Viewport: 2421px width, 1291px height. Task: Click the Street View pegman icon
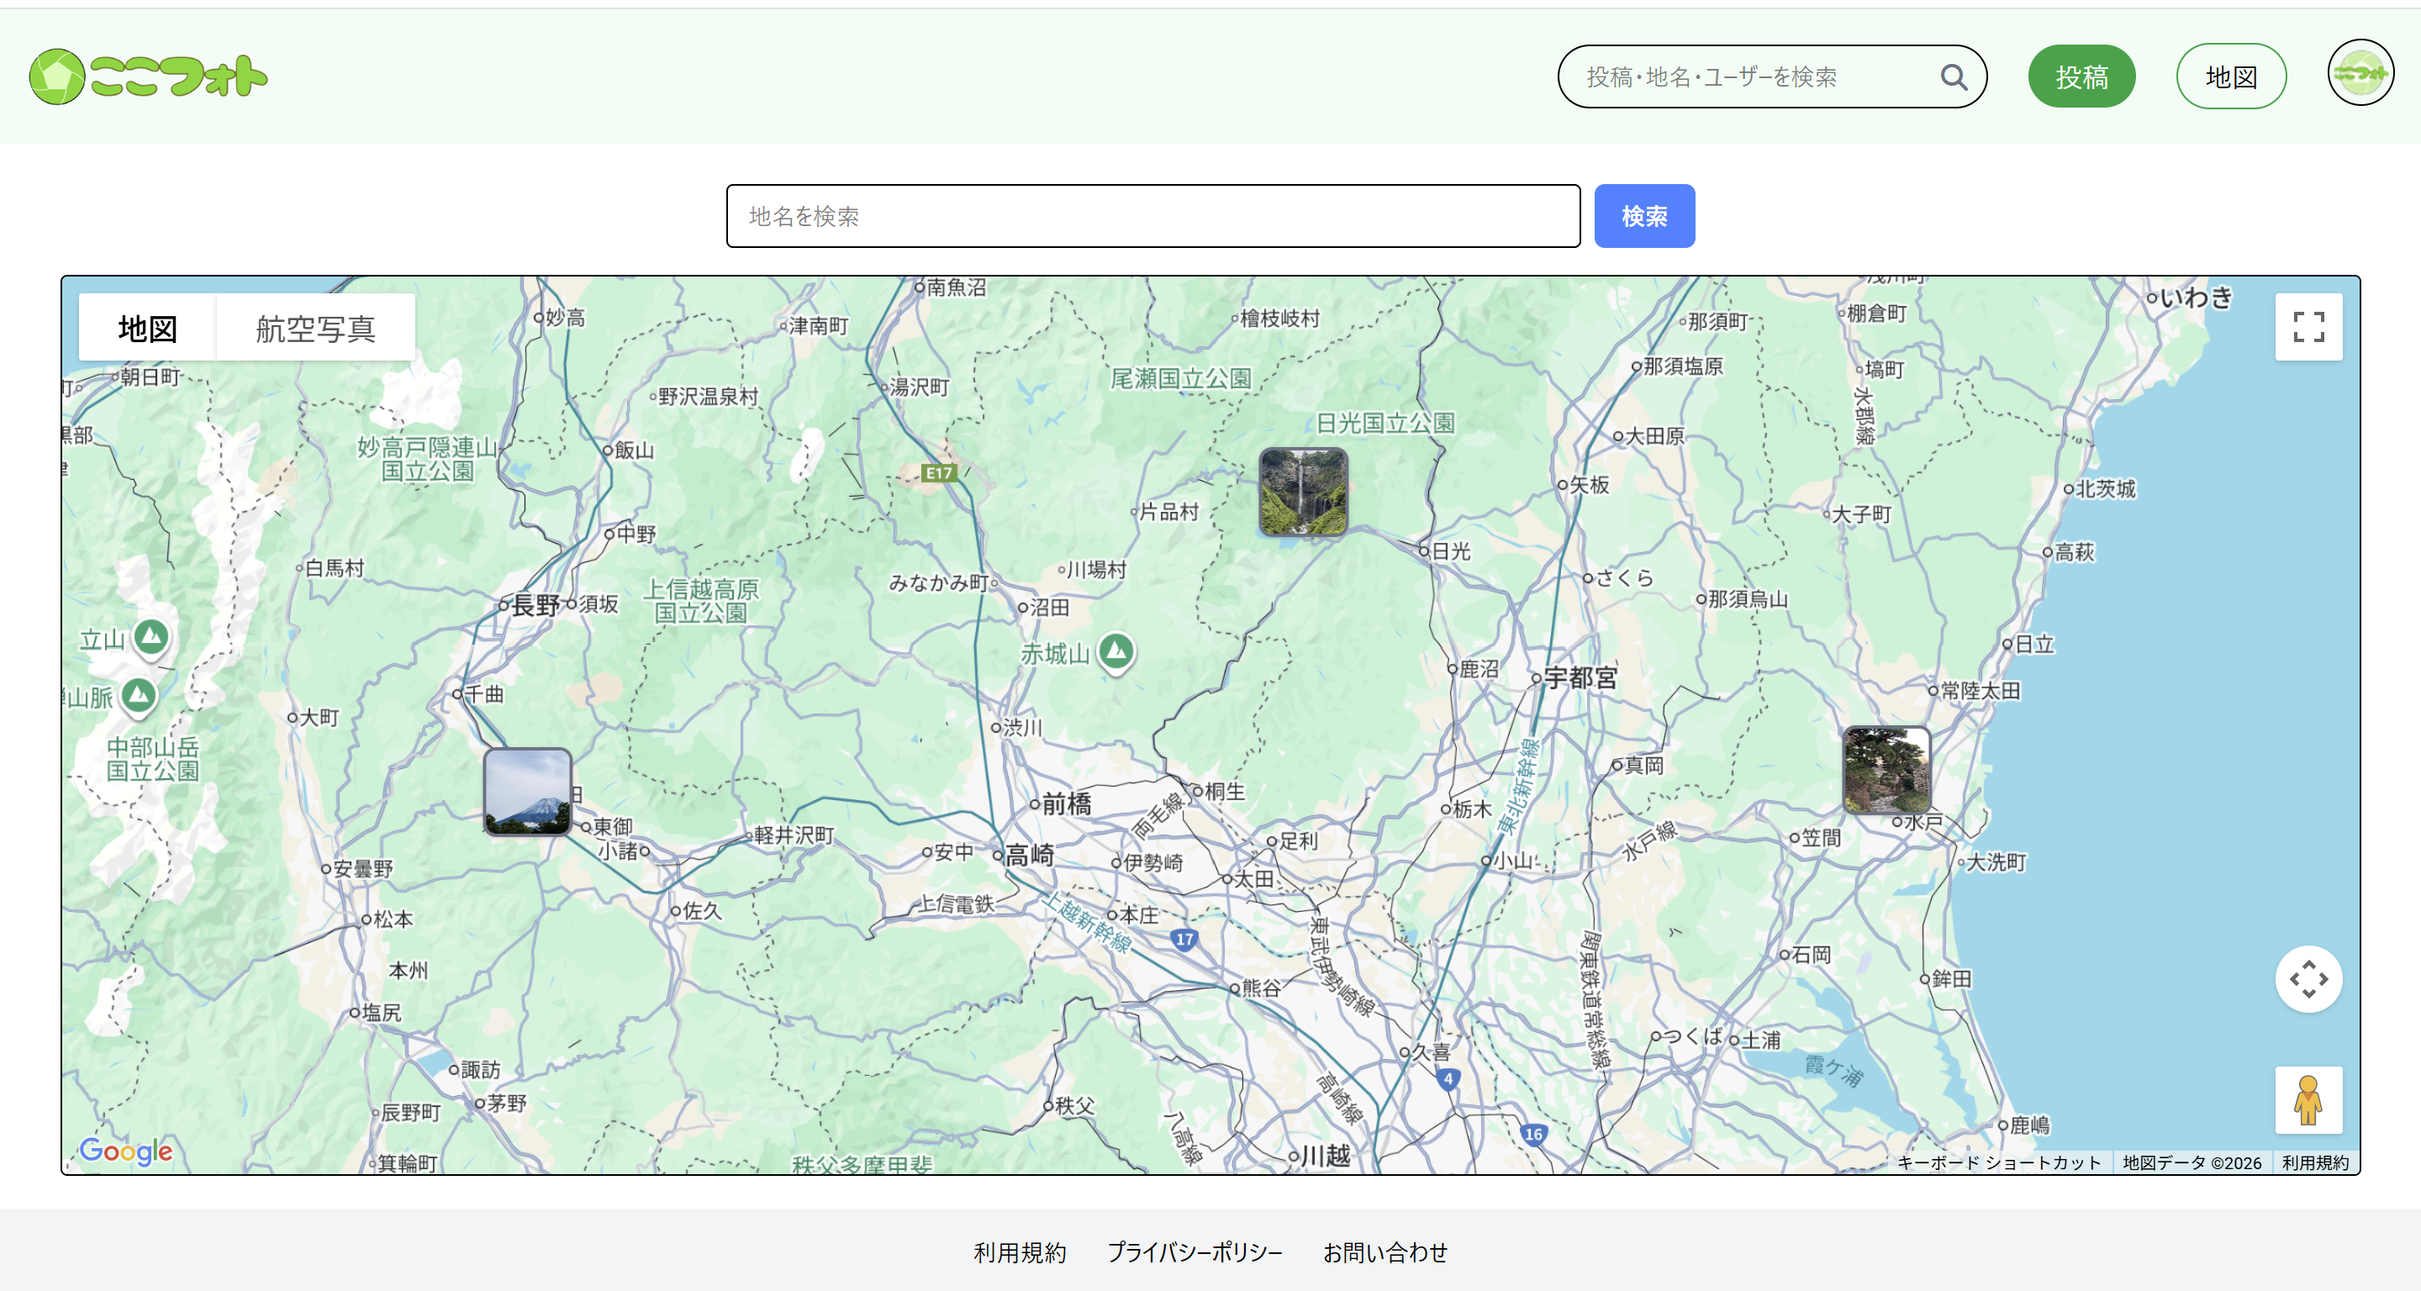(2308, 1099)
